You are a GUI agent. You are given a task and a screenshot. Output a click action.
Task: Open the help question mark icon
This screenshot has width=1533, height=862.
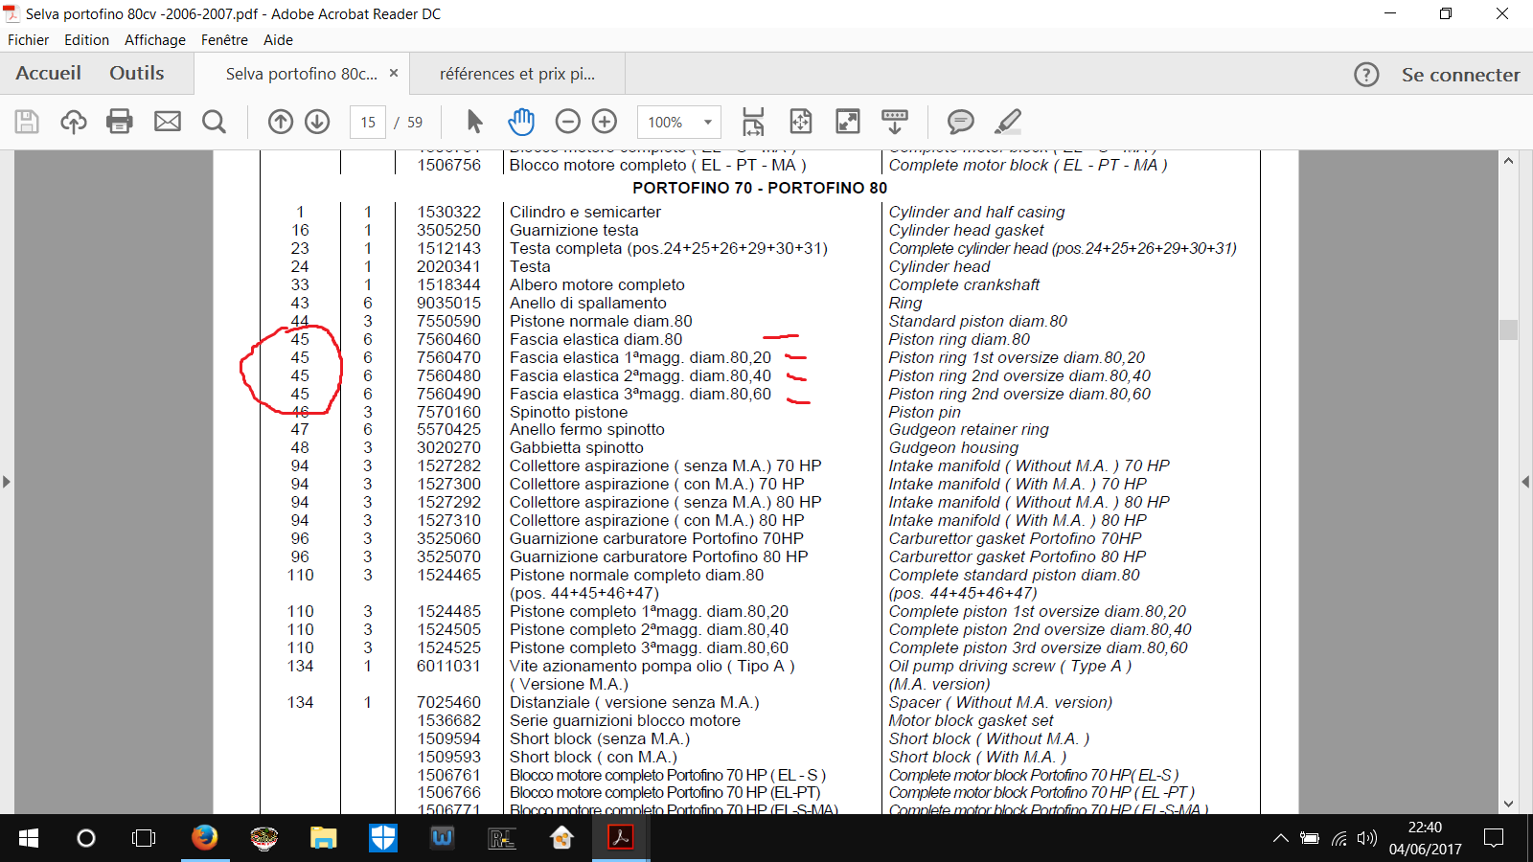click(1366, 75)
